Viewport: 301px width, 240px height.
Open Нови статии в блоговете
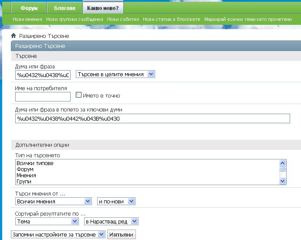tap(171, 19)
